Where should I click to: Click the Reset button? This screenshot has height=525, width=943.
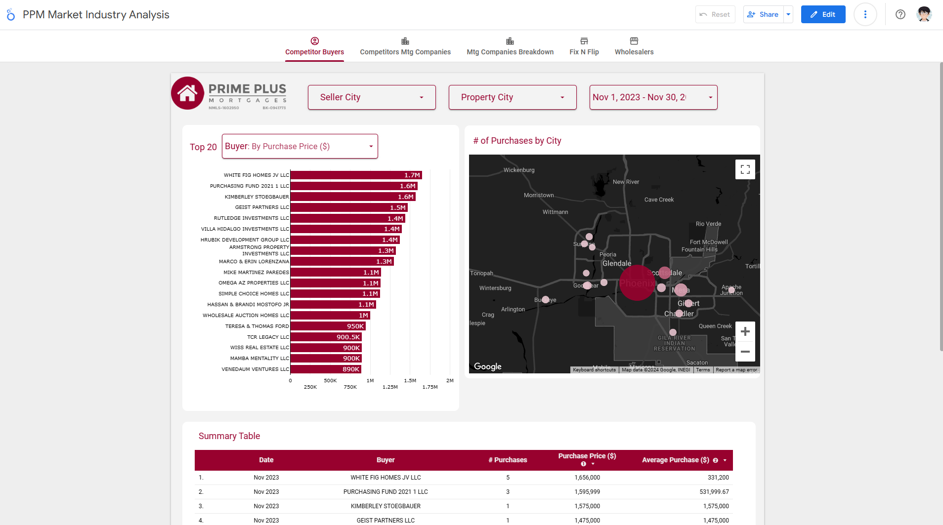point(715,14)
